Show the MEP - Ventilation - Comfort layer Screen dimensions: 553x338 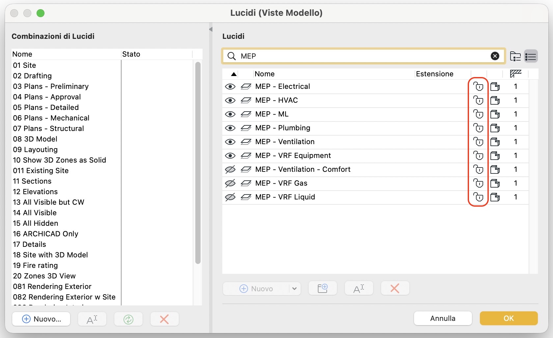230,169
